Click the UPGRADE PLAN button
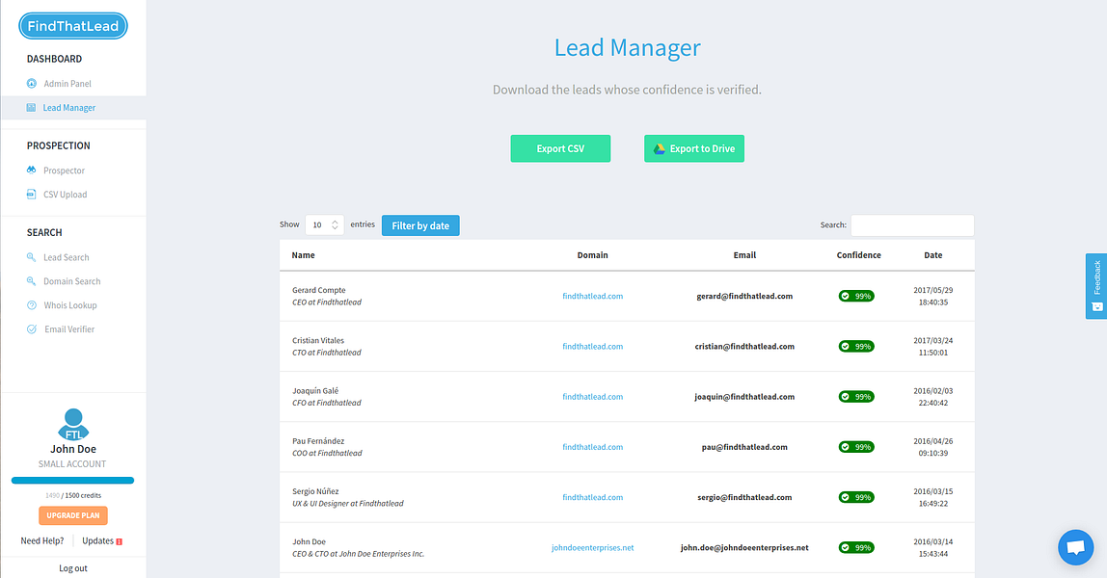The image size is (1107, 578). tap(73, 515)
